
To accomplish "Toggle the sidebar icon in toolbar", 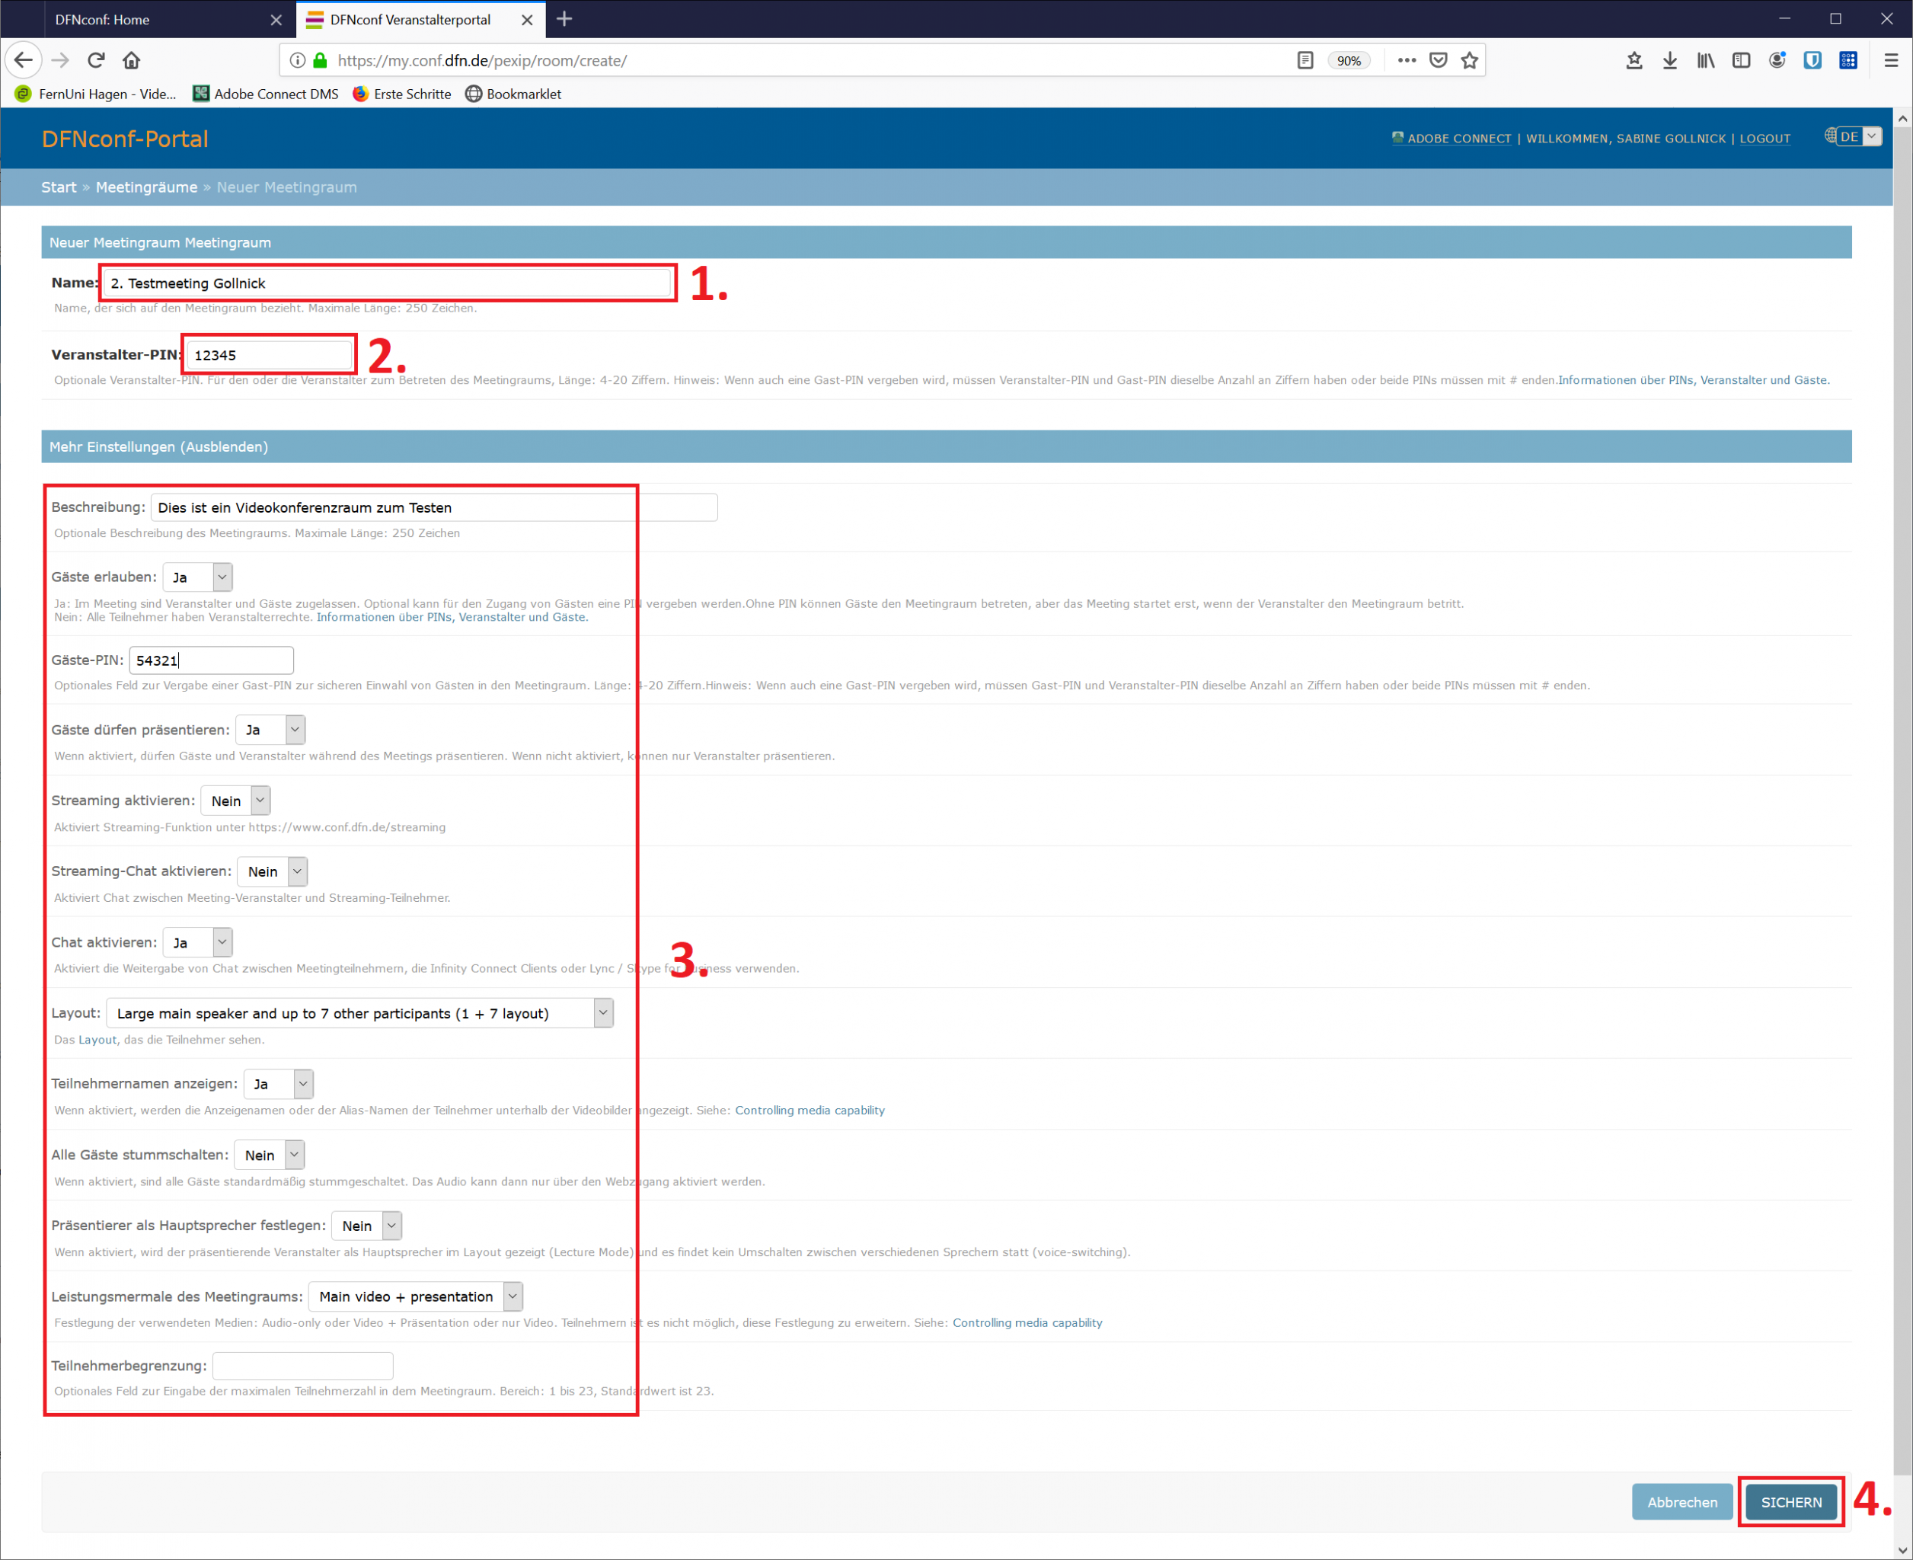I will click(x=1742, y=60).
